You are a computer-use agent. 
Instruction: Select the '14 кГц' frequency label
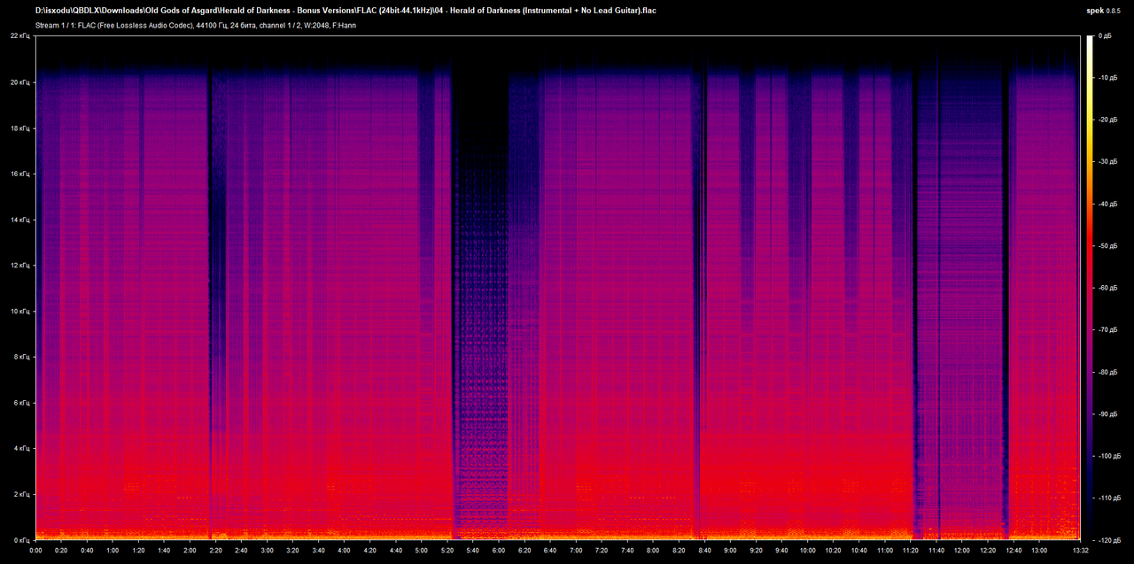pos(21,220)
